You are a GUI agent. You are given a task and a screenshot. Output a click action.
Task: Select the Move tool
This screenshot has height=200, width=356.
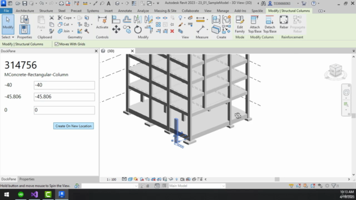click(x=116, y=29)
